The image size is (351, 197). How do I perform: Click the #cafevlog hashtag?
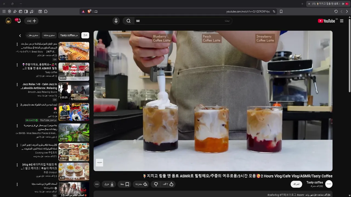coord(273,195)
